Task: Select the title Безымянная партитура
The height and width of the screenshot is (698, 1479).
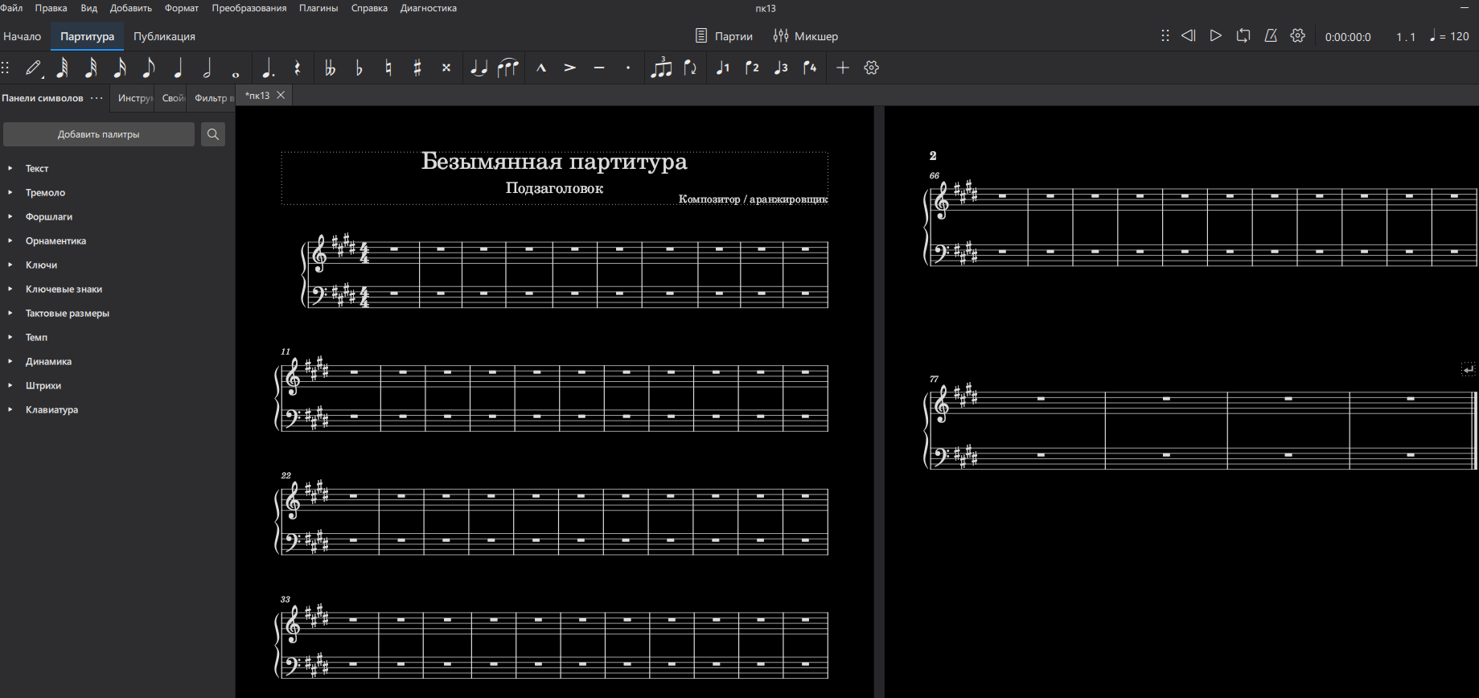Action: click(554, 162)
